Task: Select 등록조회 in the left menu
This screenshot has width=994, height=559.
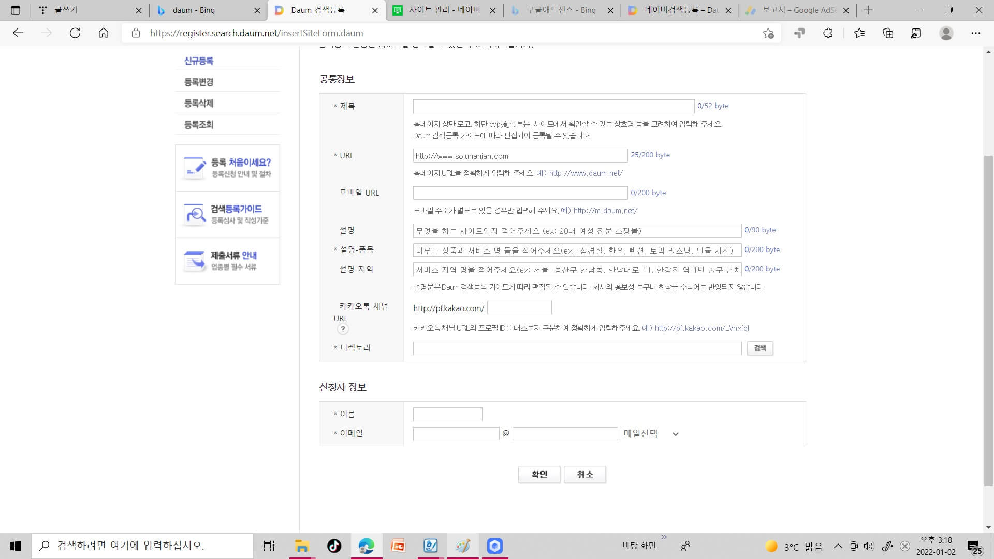Action: coord(198,124)
